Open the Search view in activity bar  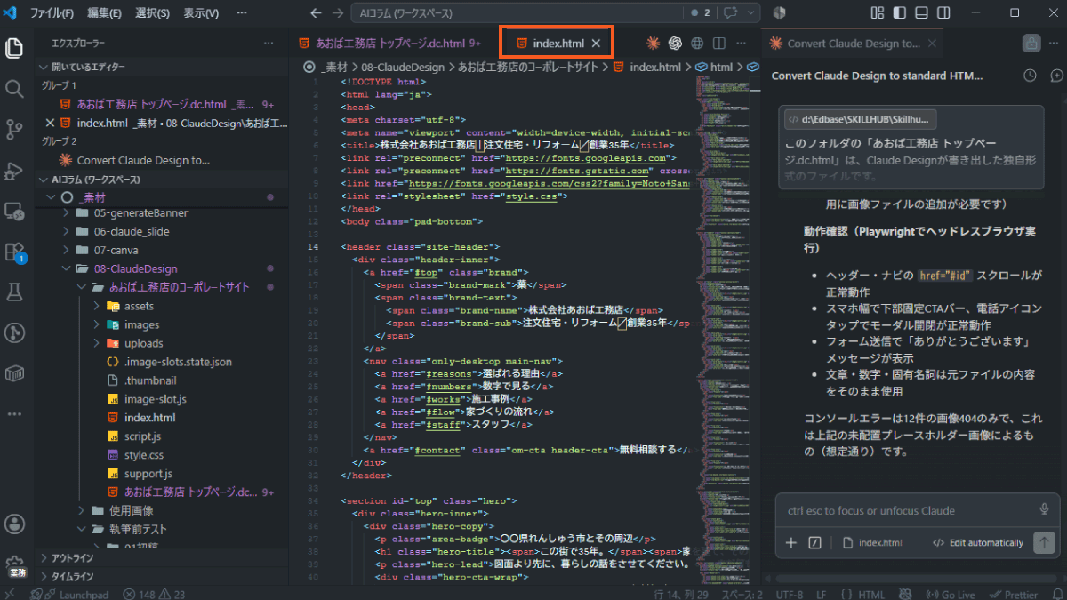(14, 89)
